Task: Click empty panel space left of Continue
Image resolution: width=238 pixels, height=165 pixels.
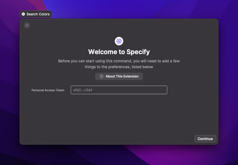Action: (x=133, y=139)
